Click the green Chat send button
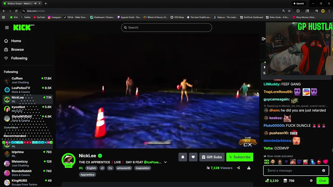The height and width of the screenshot is (187, 333). [x=323, y=181]
